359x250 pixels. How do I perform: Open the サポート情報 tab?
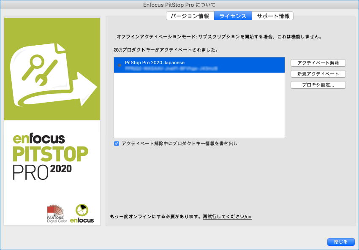(x=272, y=16)
